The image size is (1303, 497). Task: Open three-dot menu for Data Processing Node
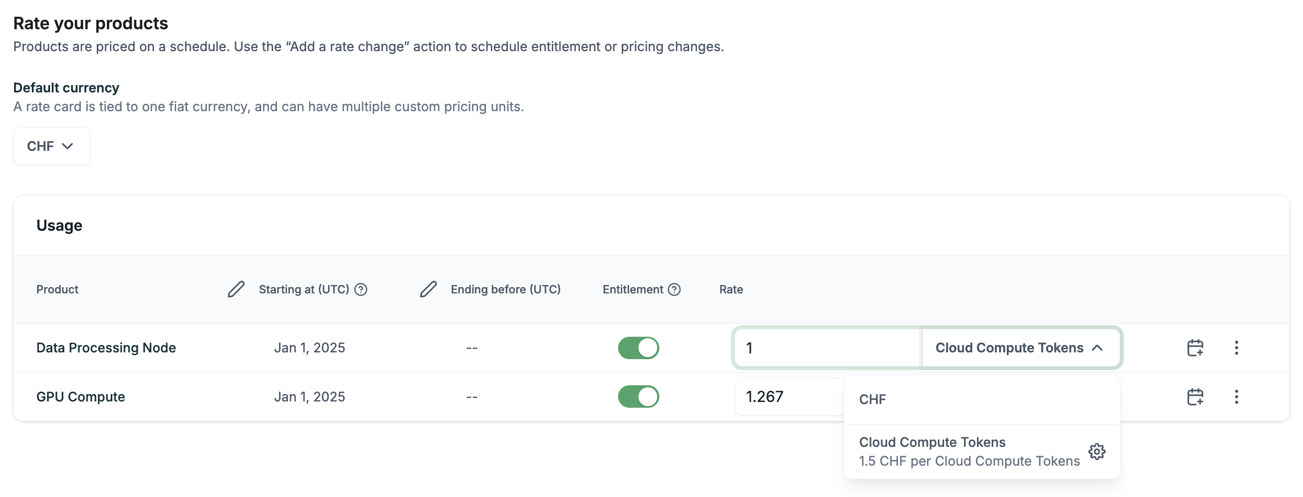[1236, 348]
